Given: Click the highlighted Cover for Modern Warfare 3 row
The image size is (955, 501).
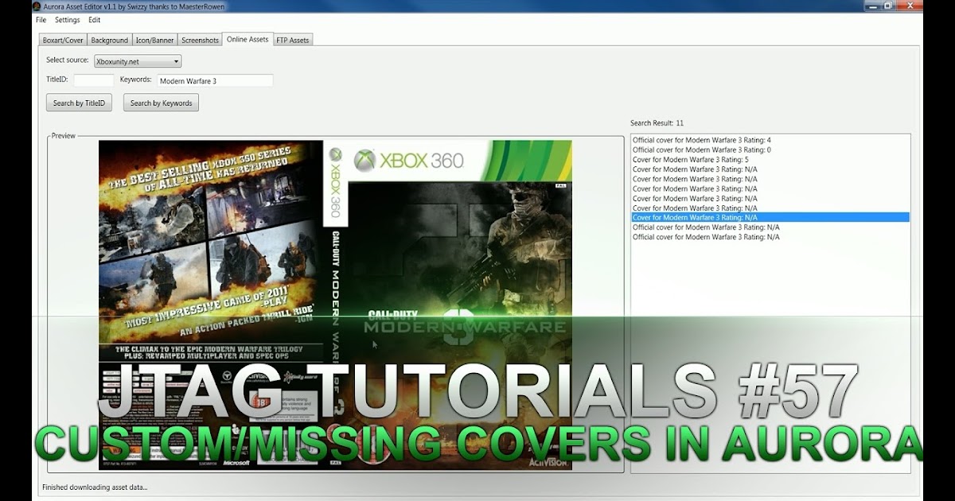Looking at the screenshot, I should [770, 217].
